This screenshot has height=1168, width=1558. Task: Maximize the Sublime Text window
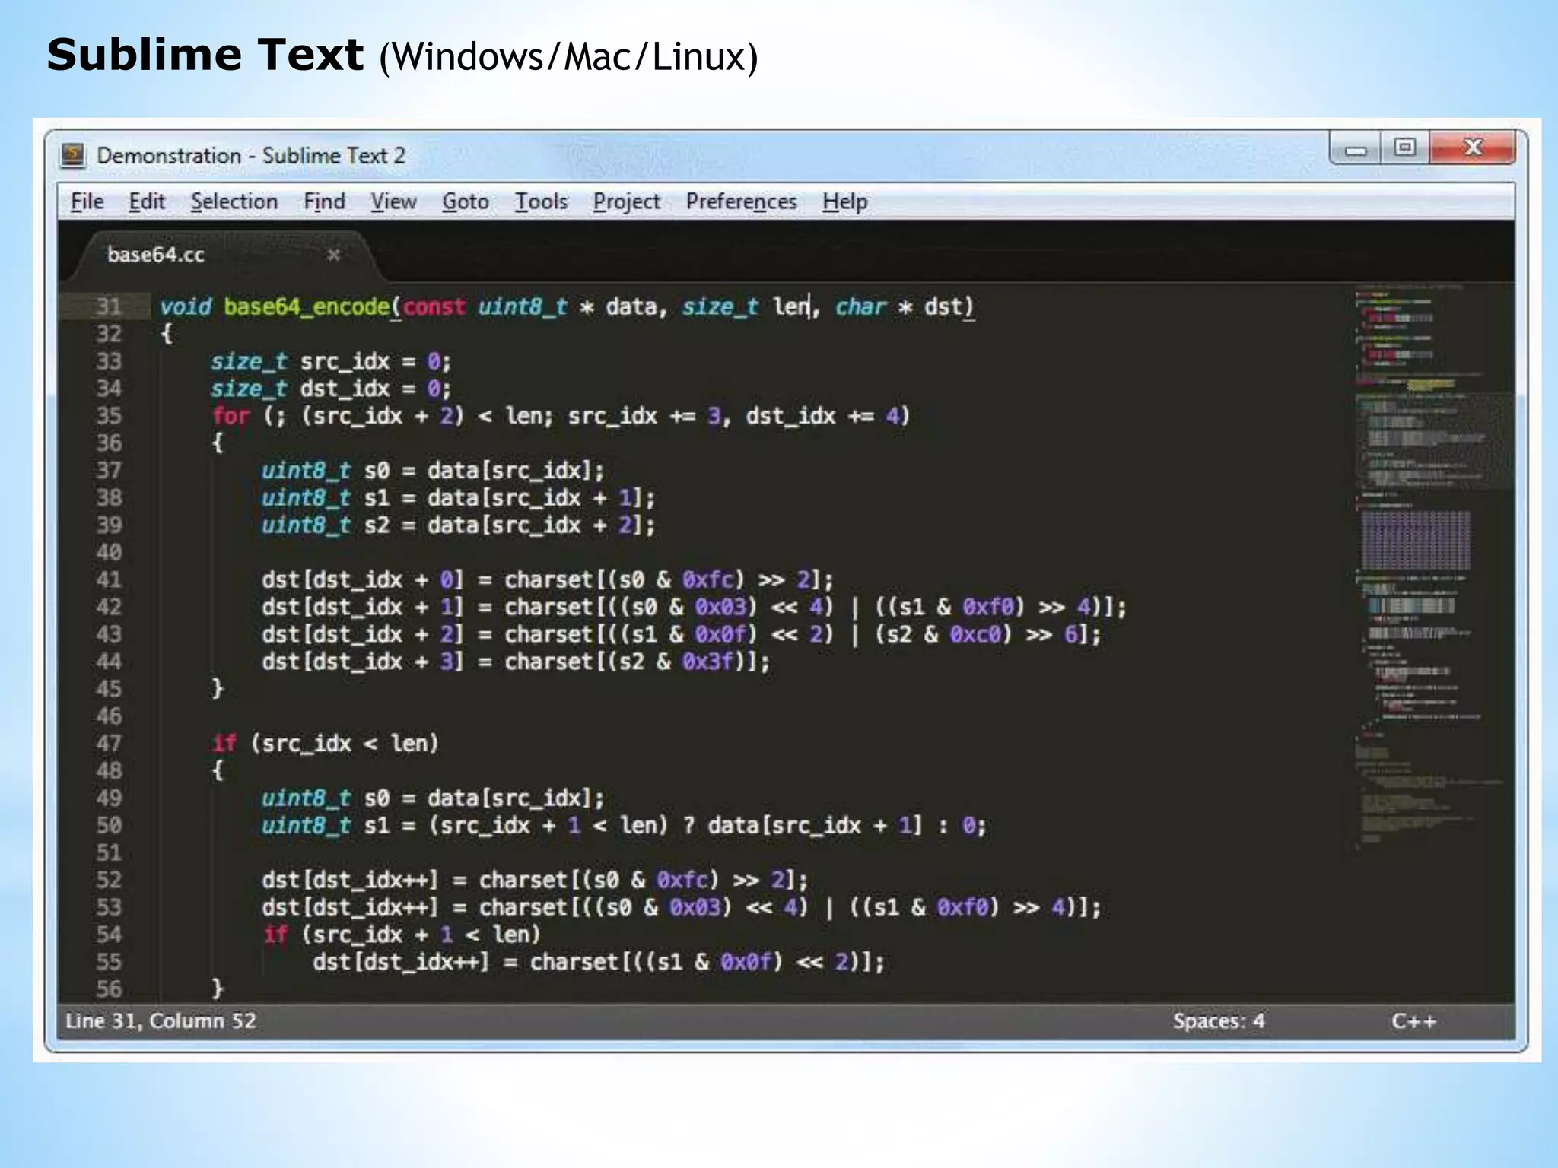[x=1405, y=148]
